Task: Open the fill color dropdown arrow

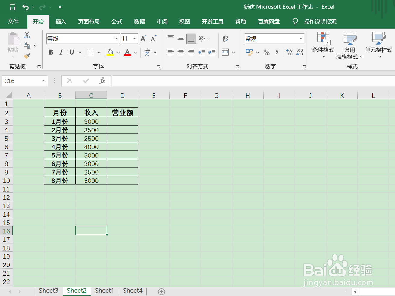Action: coord(118,52)
